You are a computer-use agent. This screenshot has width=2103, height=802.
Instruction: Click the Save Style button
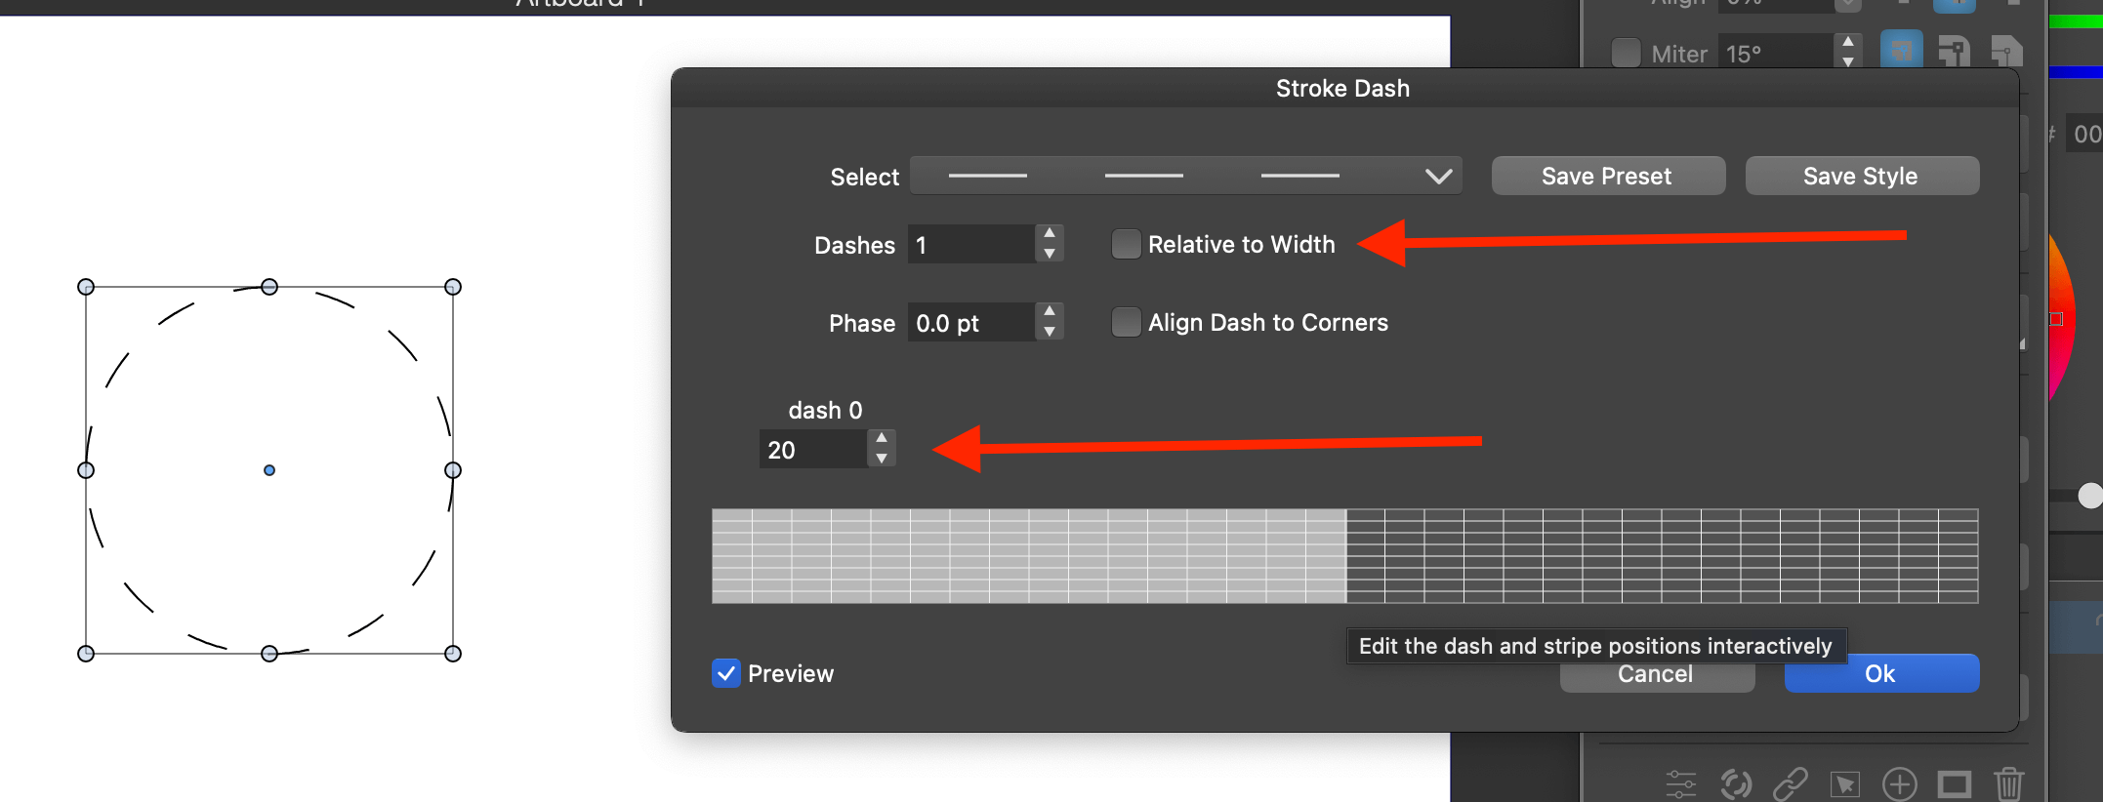pyautogui.click(x=1861, y=176)
